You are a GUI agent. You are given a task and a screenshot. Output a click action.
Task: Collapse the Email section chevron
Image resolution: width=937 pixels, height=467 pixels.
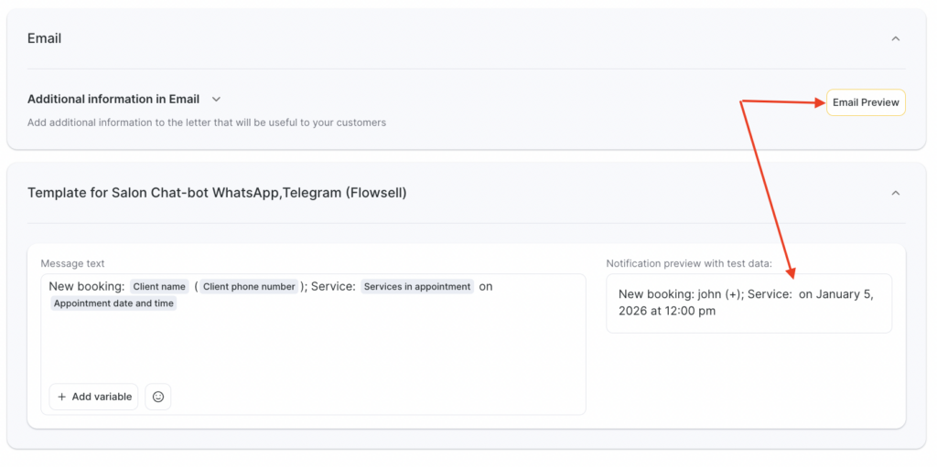pos(895,38)
